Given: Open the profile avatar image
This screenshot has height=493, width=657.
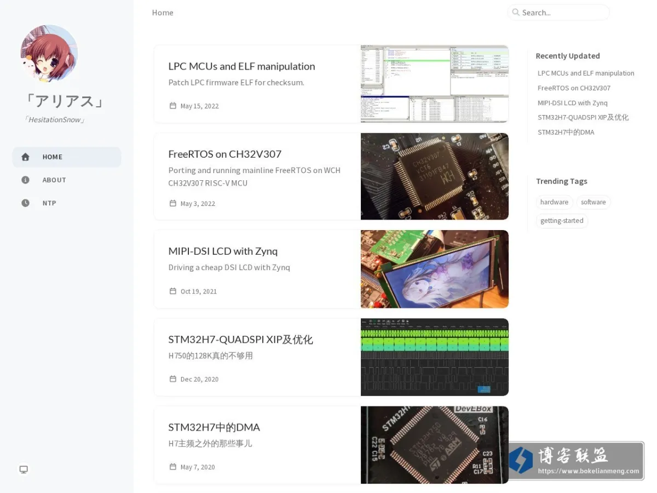Looking at the screenshot, I should (x=49, y=53).
